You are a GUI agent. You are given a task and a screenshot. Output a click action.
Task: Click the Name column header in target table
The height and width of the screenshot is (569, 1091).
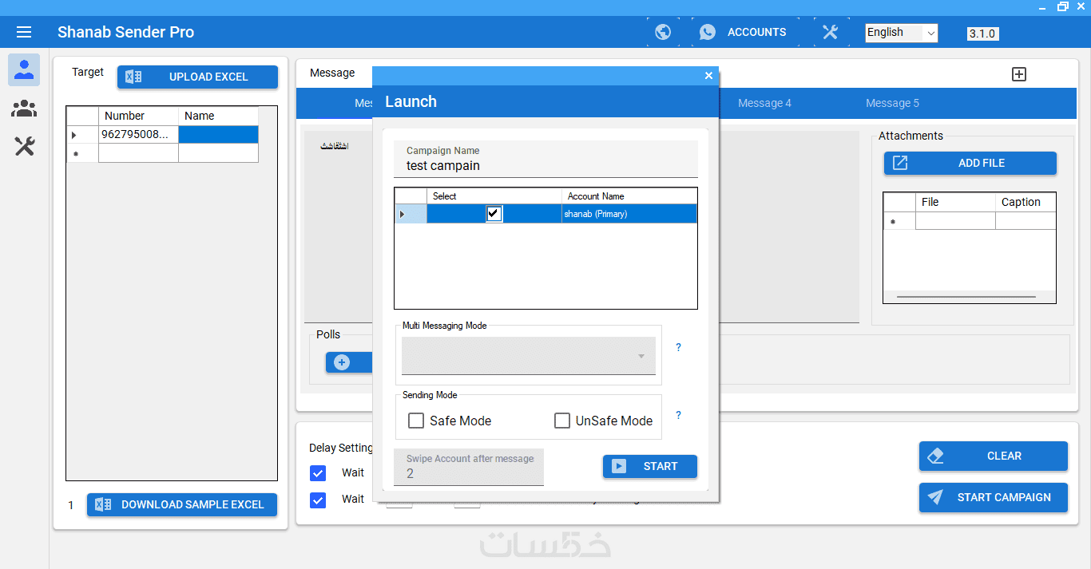point(218,116)
